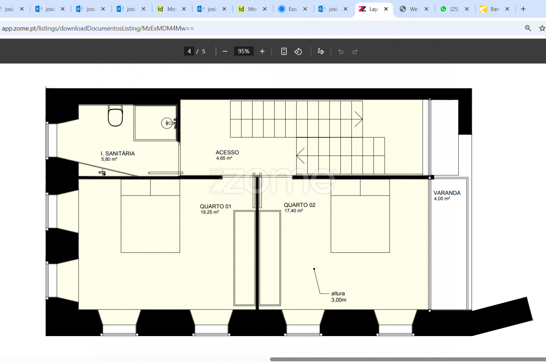The width and height of the screenshot is (546, 362).
Task: Click the redo arrow in PDF toolbar
Action: pos(355,51)
